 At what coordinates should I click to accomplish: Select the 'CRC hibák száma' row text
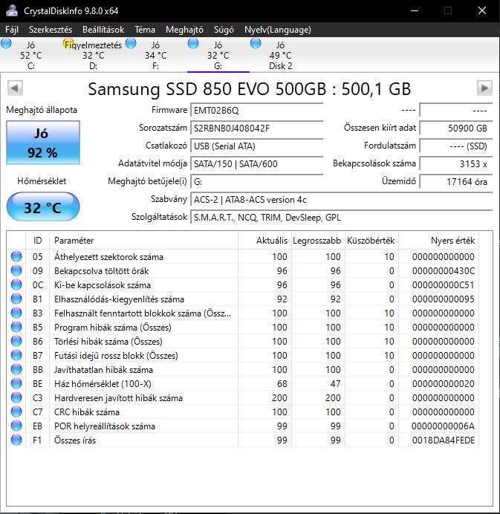87,411
